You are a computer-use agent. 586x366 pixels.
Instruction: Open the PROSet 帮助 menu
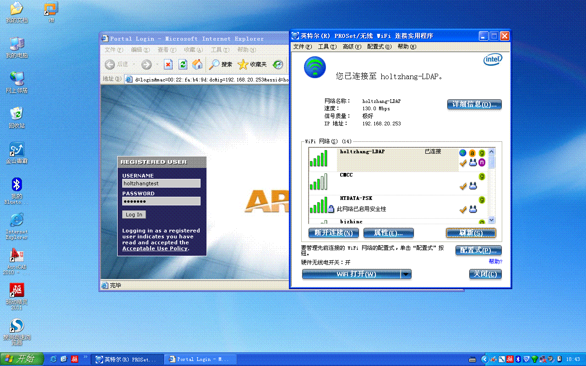[x=407, y=47]
